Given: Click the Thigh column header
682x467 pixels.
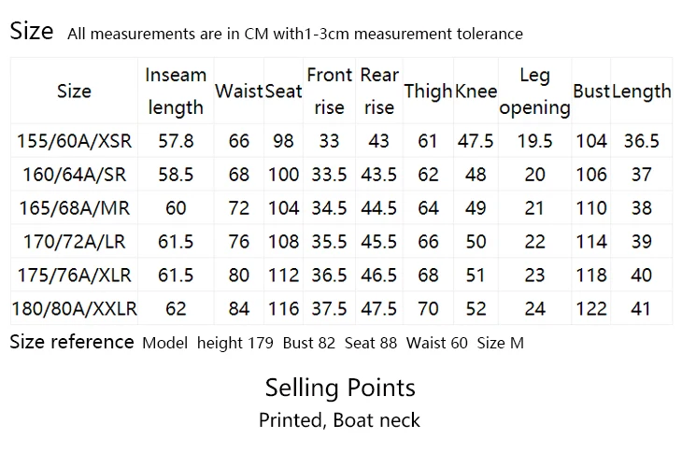Looking at the screenshot, I should point(428,92).
